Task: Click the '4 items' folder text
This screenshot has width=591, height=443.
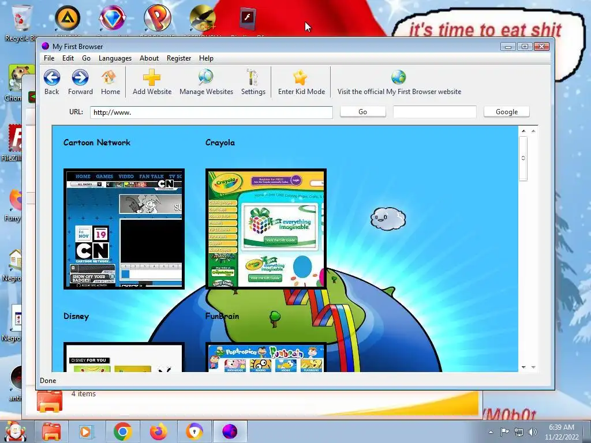Action: (83, 393)
